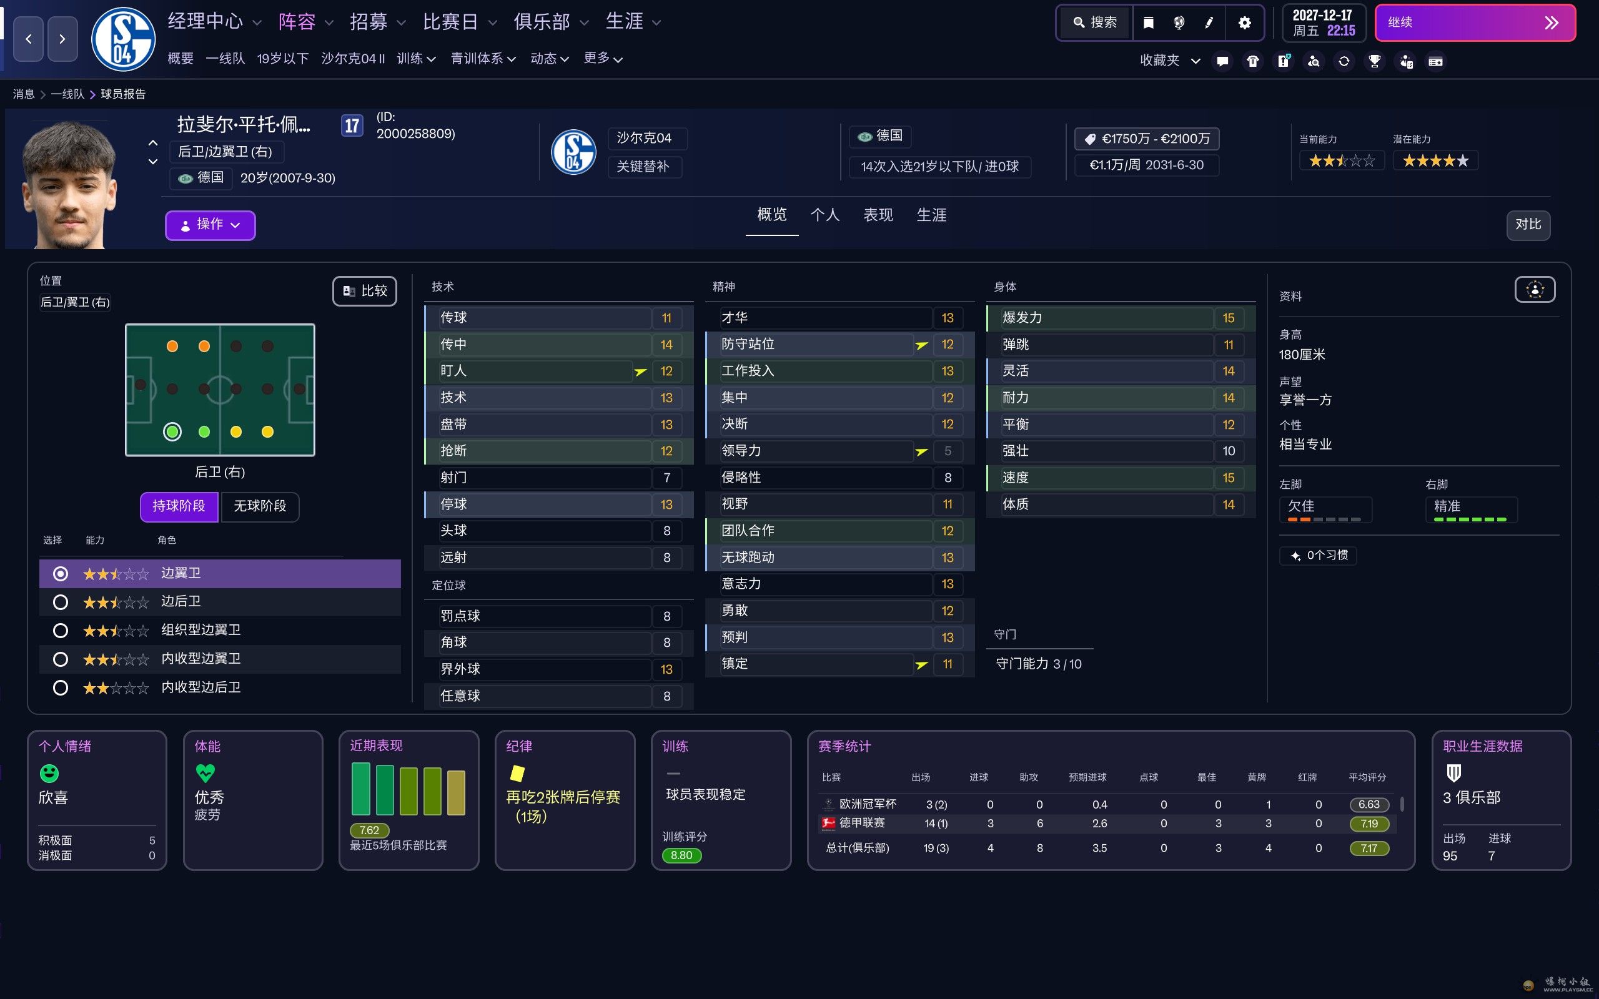Go forward with the right arrow button

coord(62,39)
